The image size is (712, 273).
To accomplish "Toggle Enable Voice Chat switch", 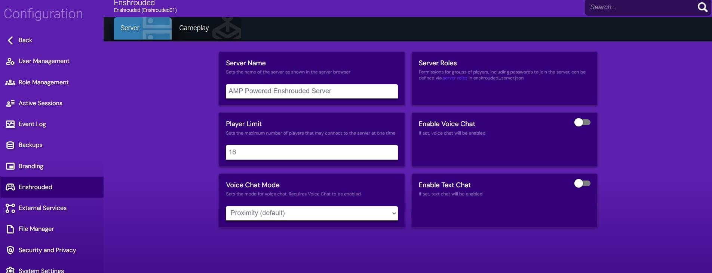I will click(x=582, y=122).
